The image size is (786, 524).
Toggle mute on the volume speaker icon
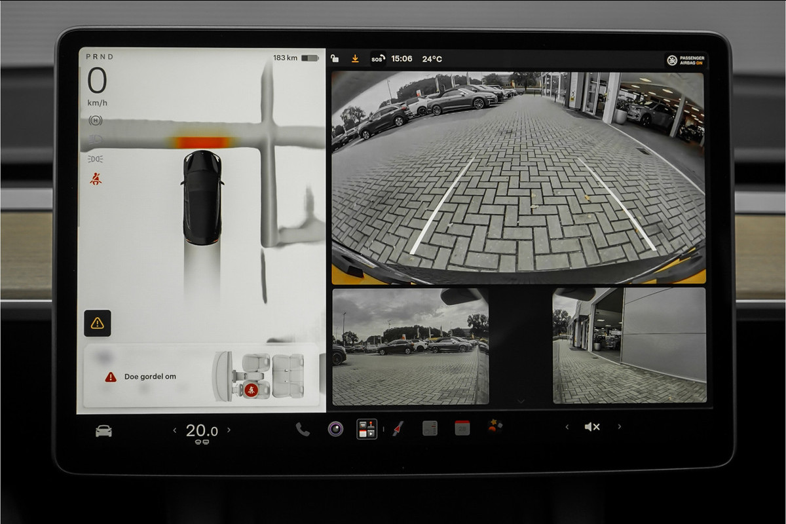click(592, 427)
